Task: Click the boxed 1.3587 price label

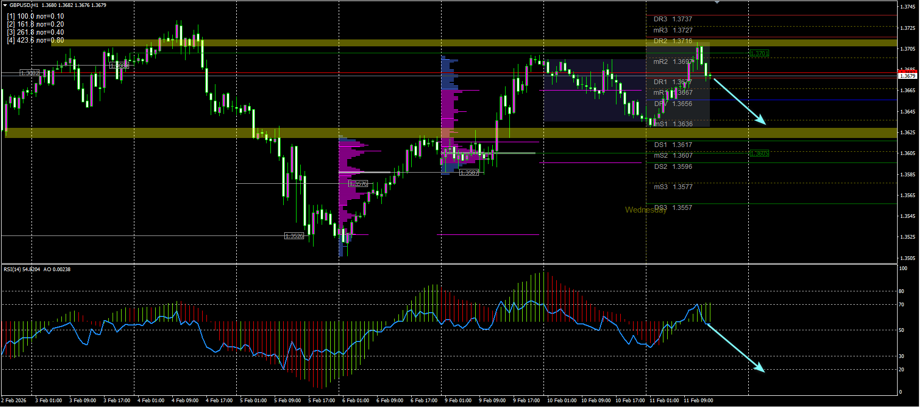Action: click(469, 173)
